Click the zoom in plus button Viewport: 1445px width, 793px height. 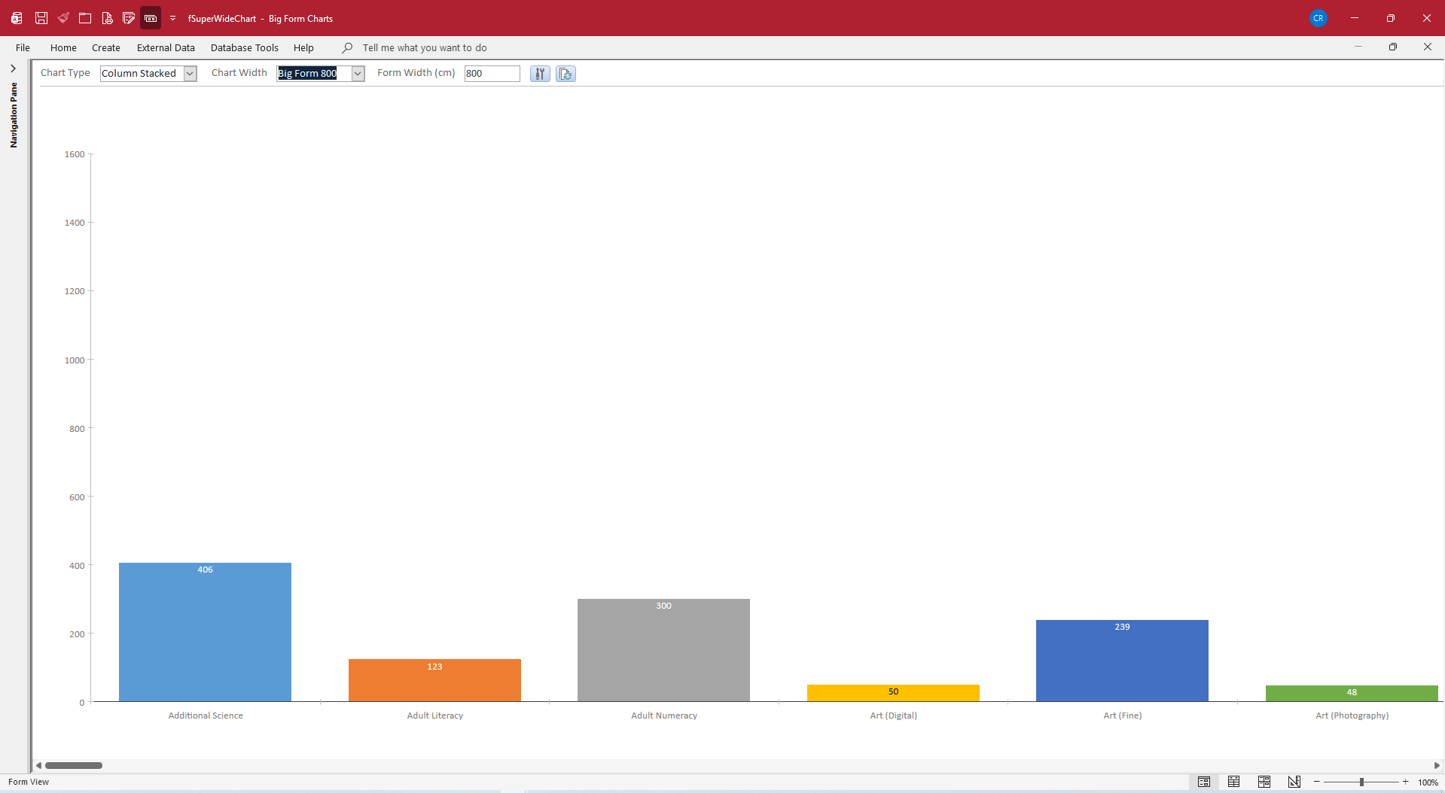[1405, 782]
